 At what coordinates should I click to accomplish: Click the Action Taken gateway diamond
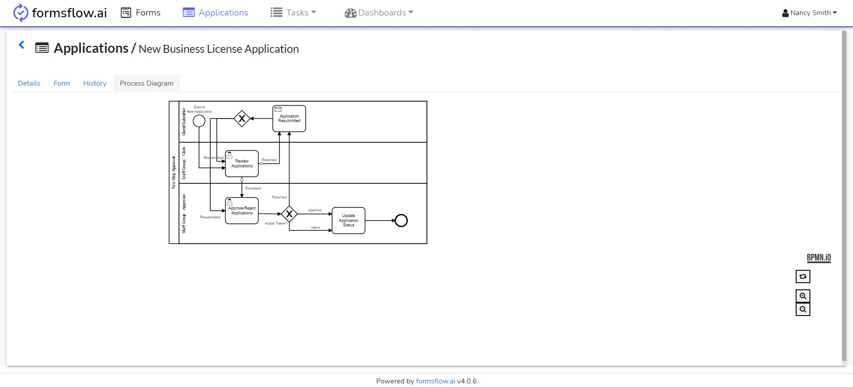pos(289,214)
